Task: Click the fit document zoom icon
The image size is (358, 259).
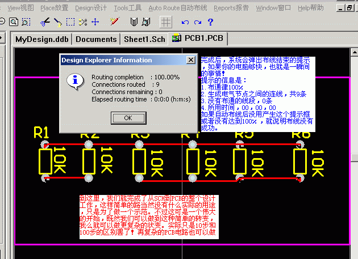Action: click(15, 22)
